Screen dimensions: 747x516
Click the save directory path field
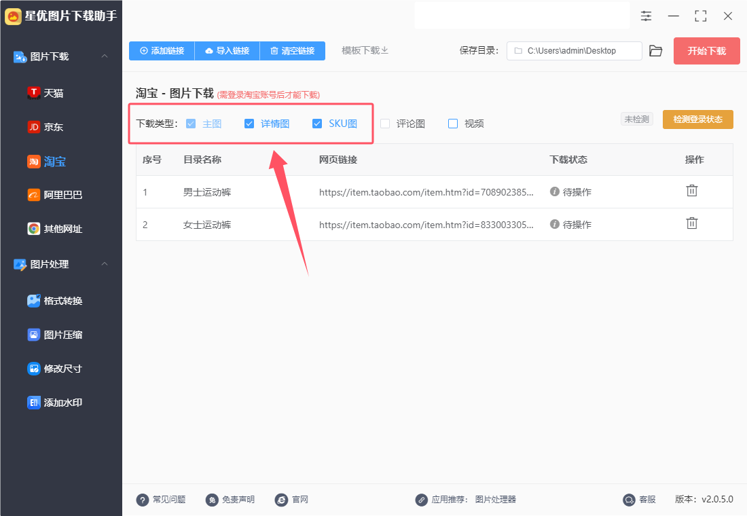click(574, 50)
